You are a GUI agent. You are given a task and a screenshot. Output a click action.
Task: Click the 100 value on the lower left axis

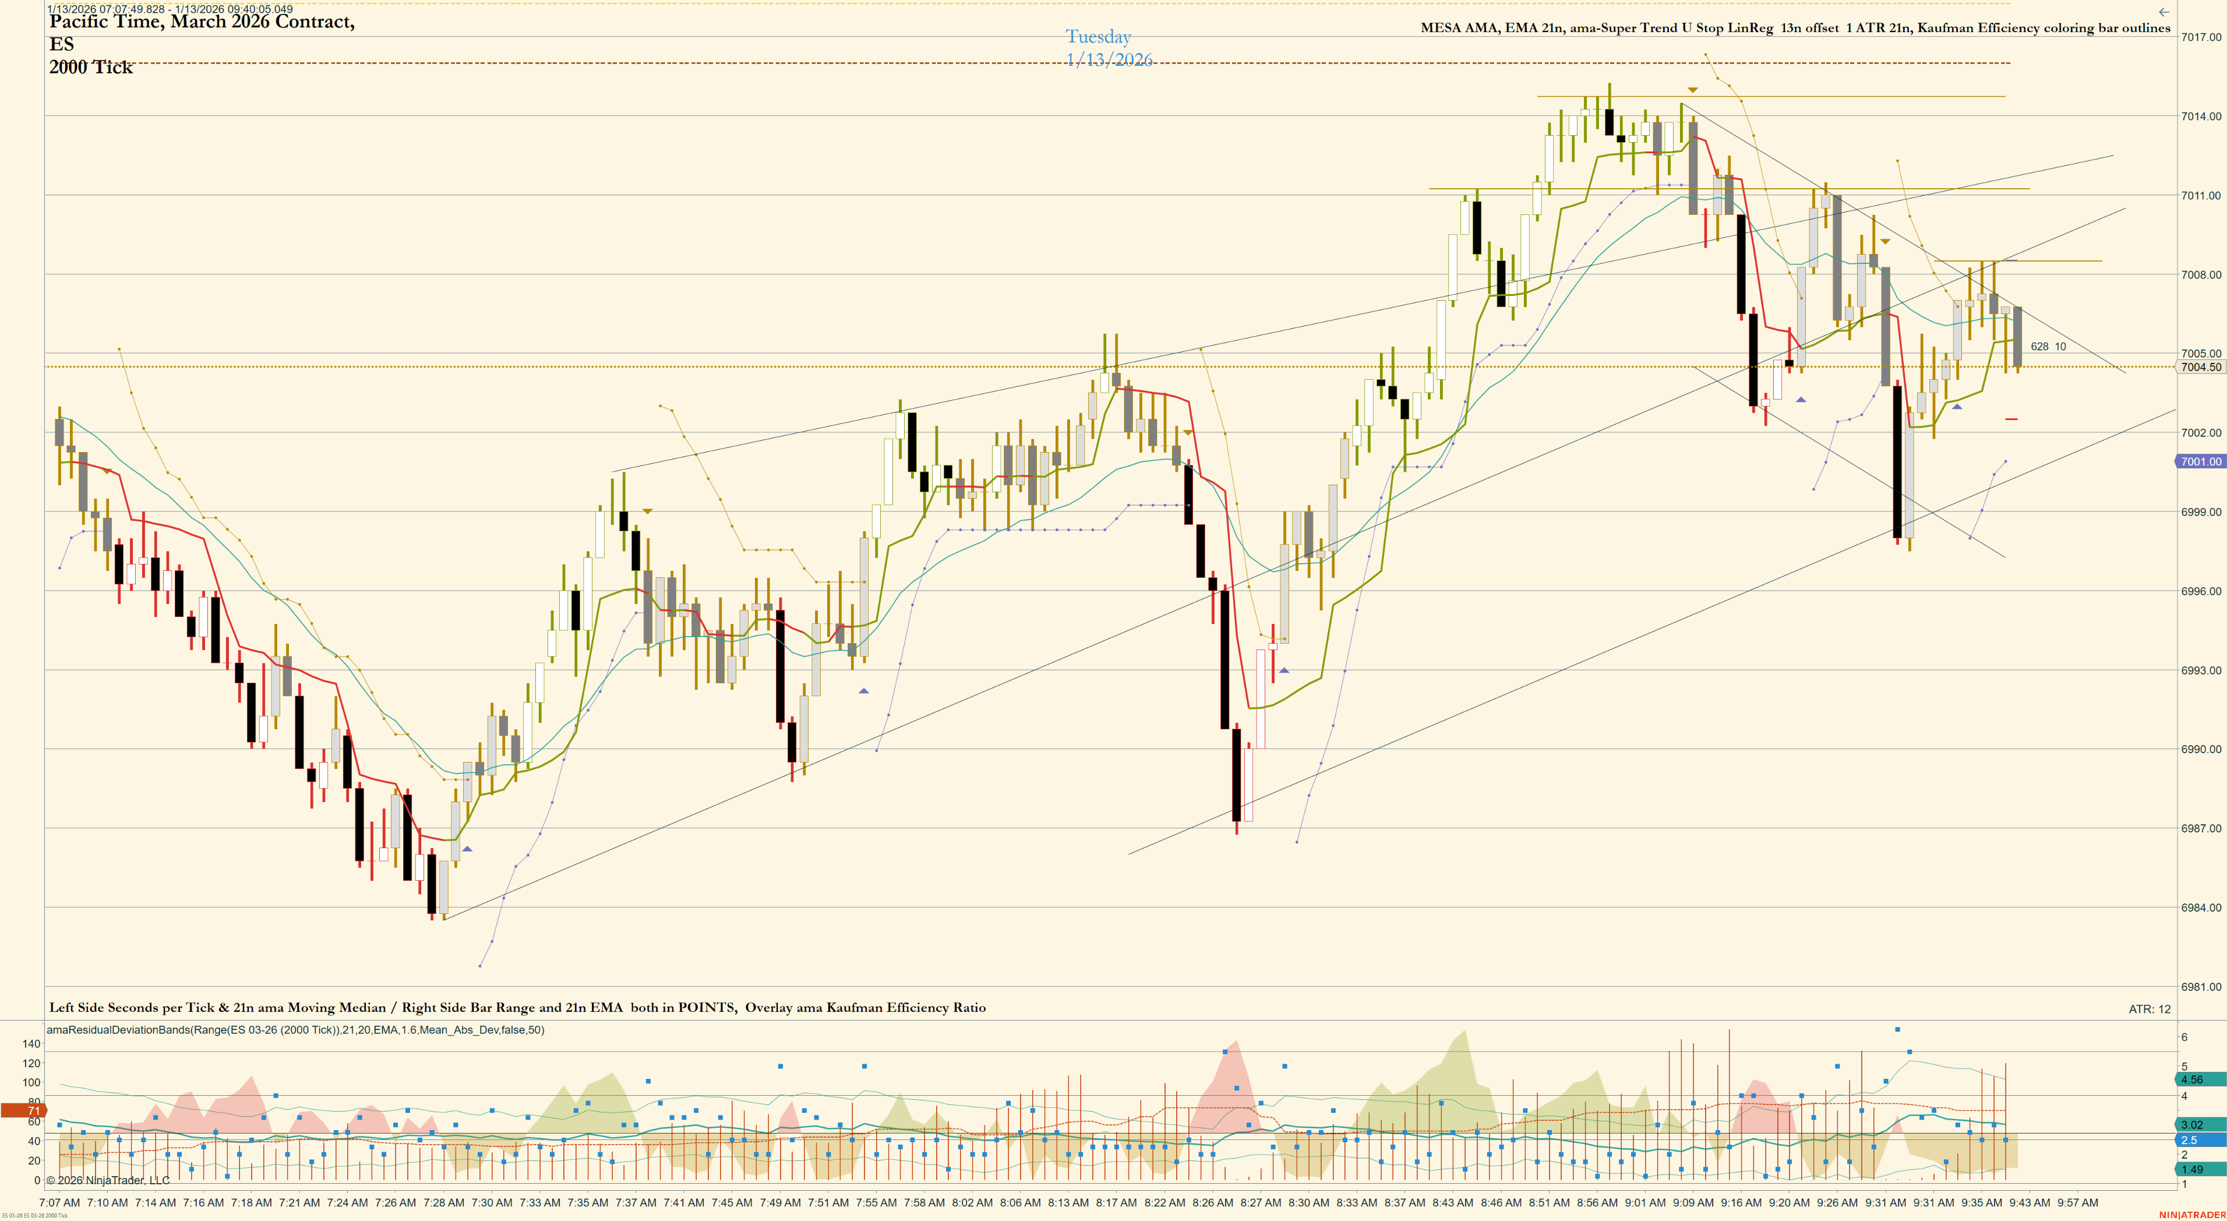pos(31,1082)
